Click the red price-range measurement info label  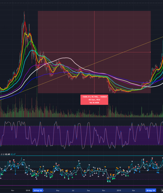(94, 100)
